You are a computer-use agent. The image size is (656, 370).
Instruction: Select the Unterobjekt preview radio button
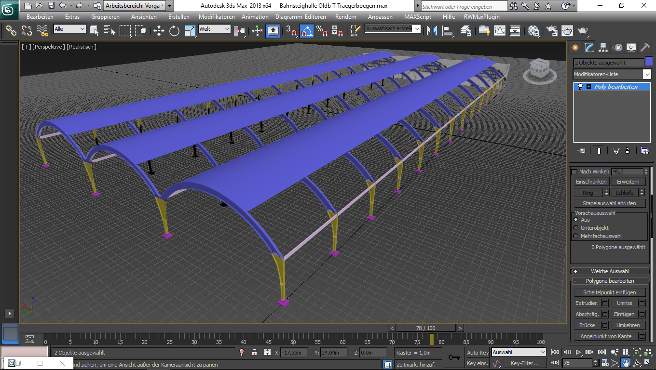tap(575, 228)
